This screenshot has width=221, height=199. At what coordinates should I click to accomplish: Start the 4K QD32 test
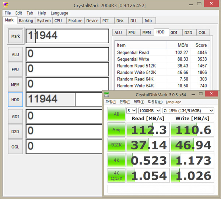[116, 176]
